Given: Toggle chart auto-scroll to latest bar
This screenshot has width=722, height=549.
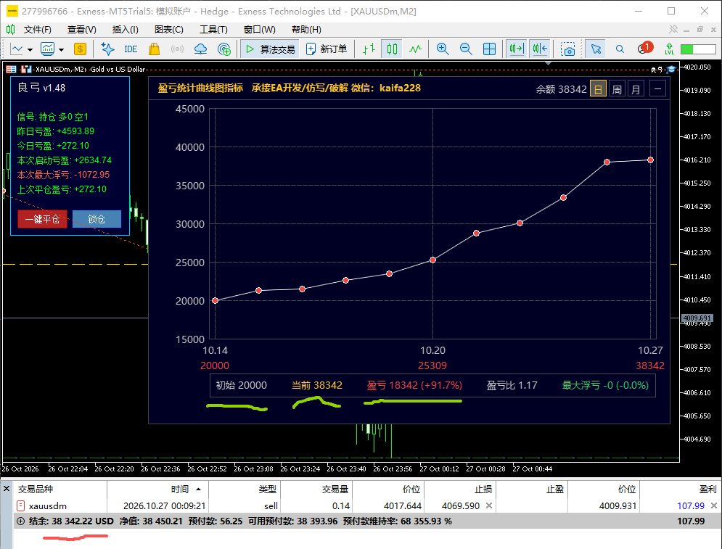Looking at the screenshot, I should [517, 49].
